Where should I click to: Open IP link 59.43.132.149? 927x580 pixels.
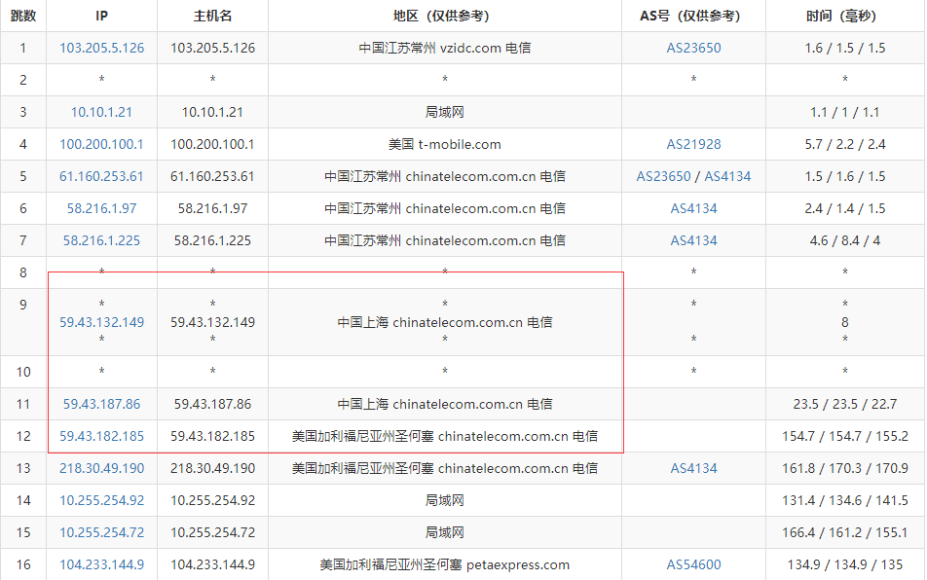(x=101, y=322)
